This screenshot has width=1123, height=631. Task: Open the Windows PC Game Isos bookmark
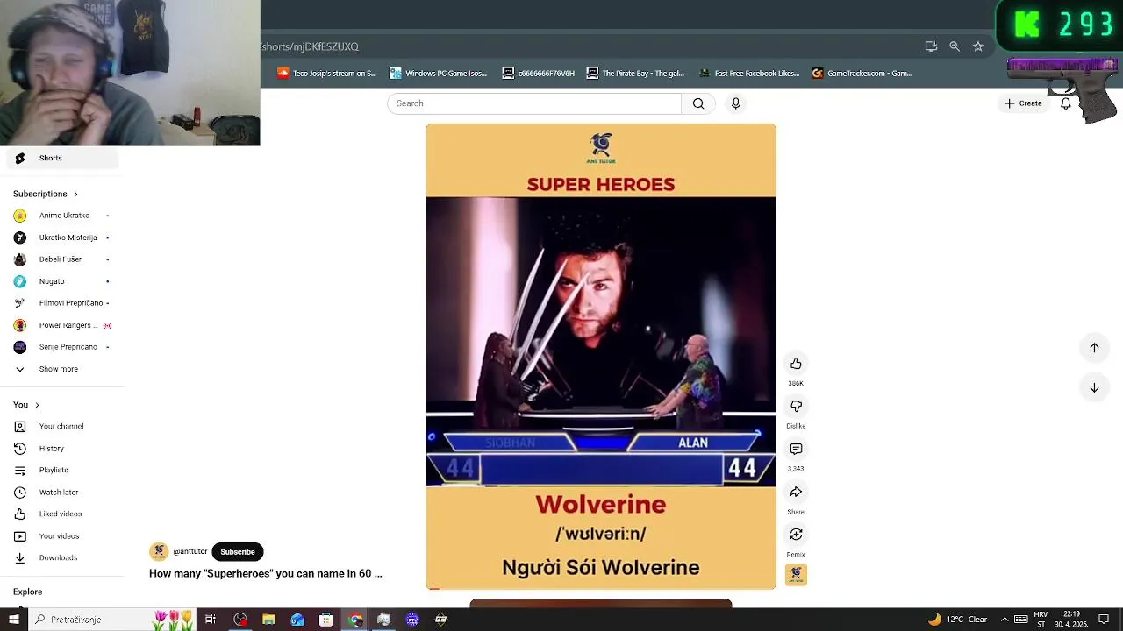[439, 74]
